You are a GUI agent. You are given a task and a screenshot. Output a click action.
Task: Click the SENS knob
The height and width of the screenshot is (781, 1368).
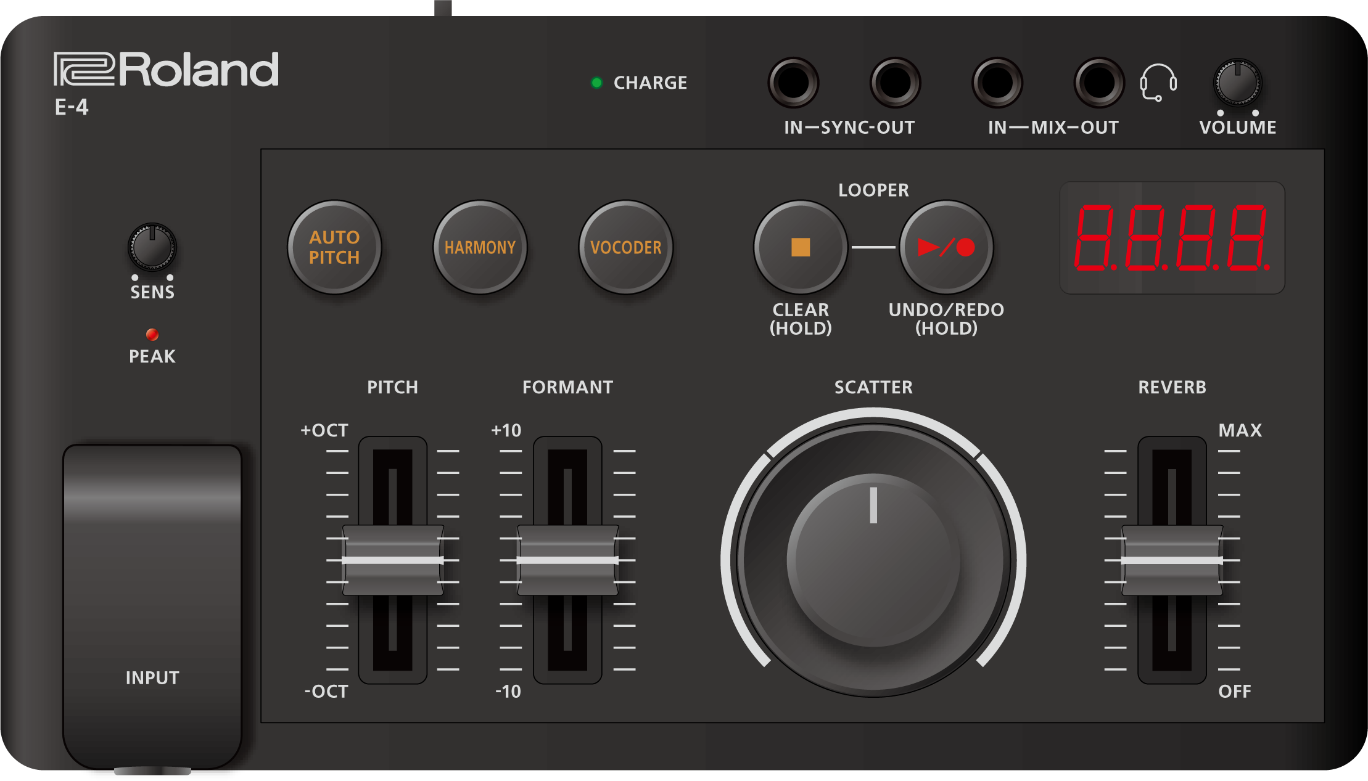[x=152, y=247]
